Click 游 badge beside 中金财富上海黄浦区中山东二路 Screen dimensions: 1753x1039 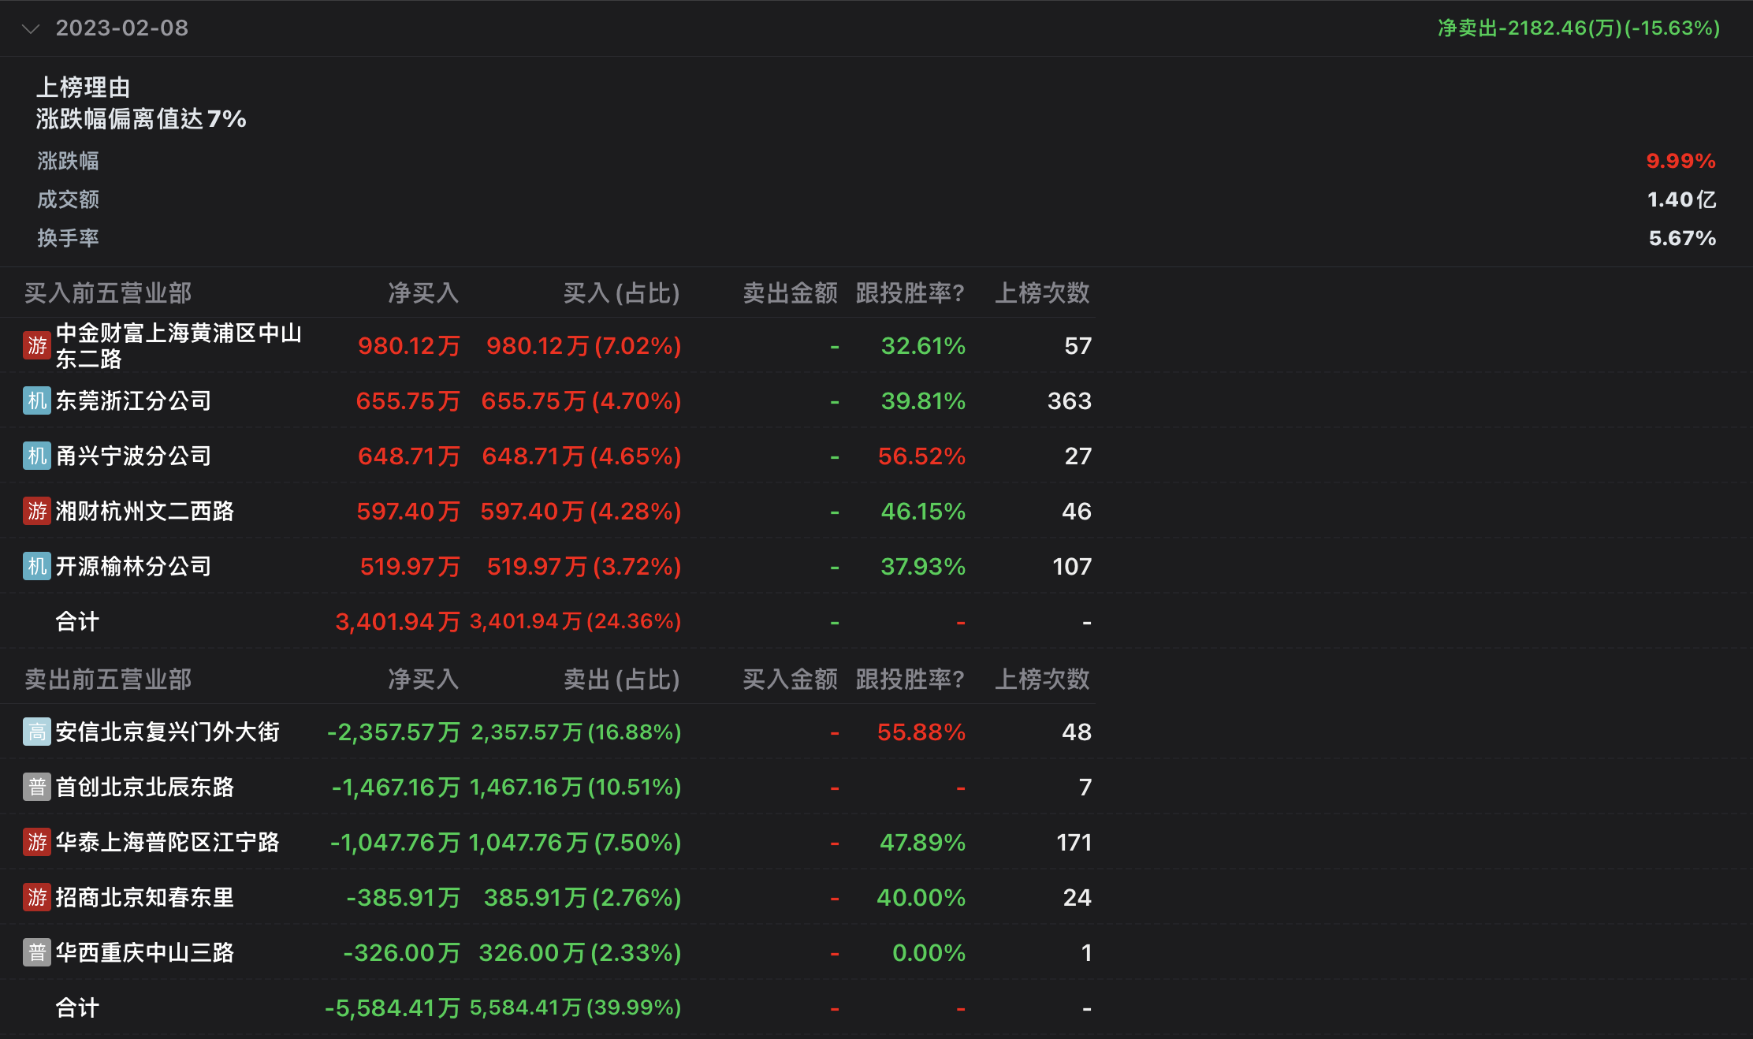[x=37, y=345]
